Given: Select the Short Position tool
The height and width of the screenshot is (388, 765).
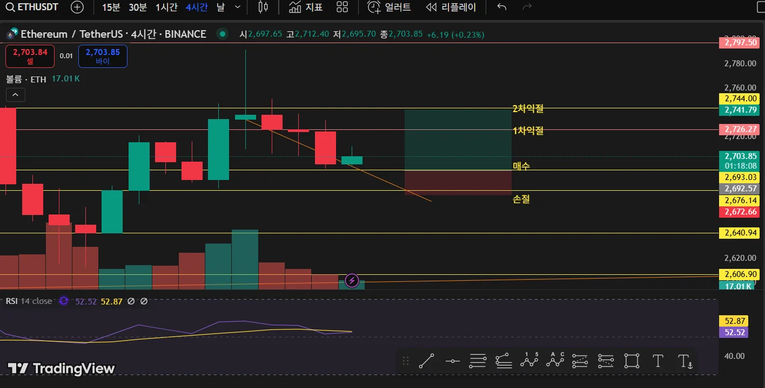Looking at the screenshot, I should click(x=606, y=361).
